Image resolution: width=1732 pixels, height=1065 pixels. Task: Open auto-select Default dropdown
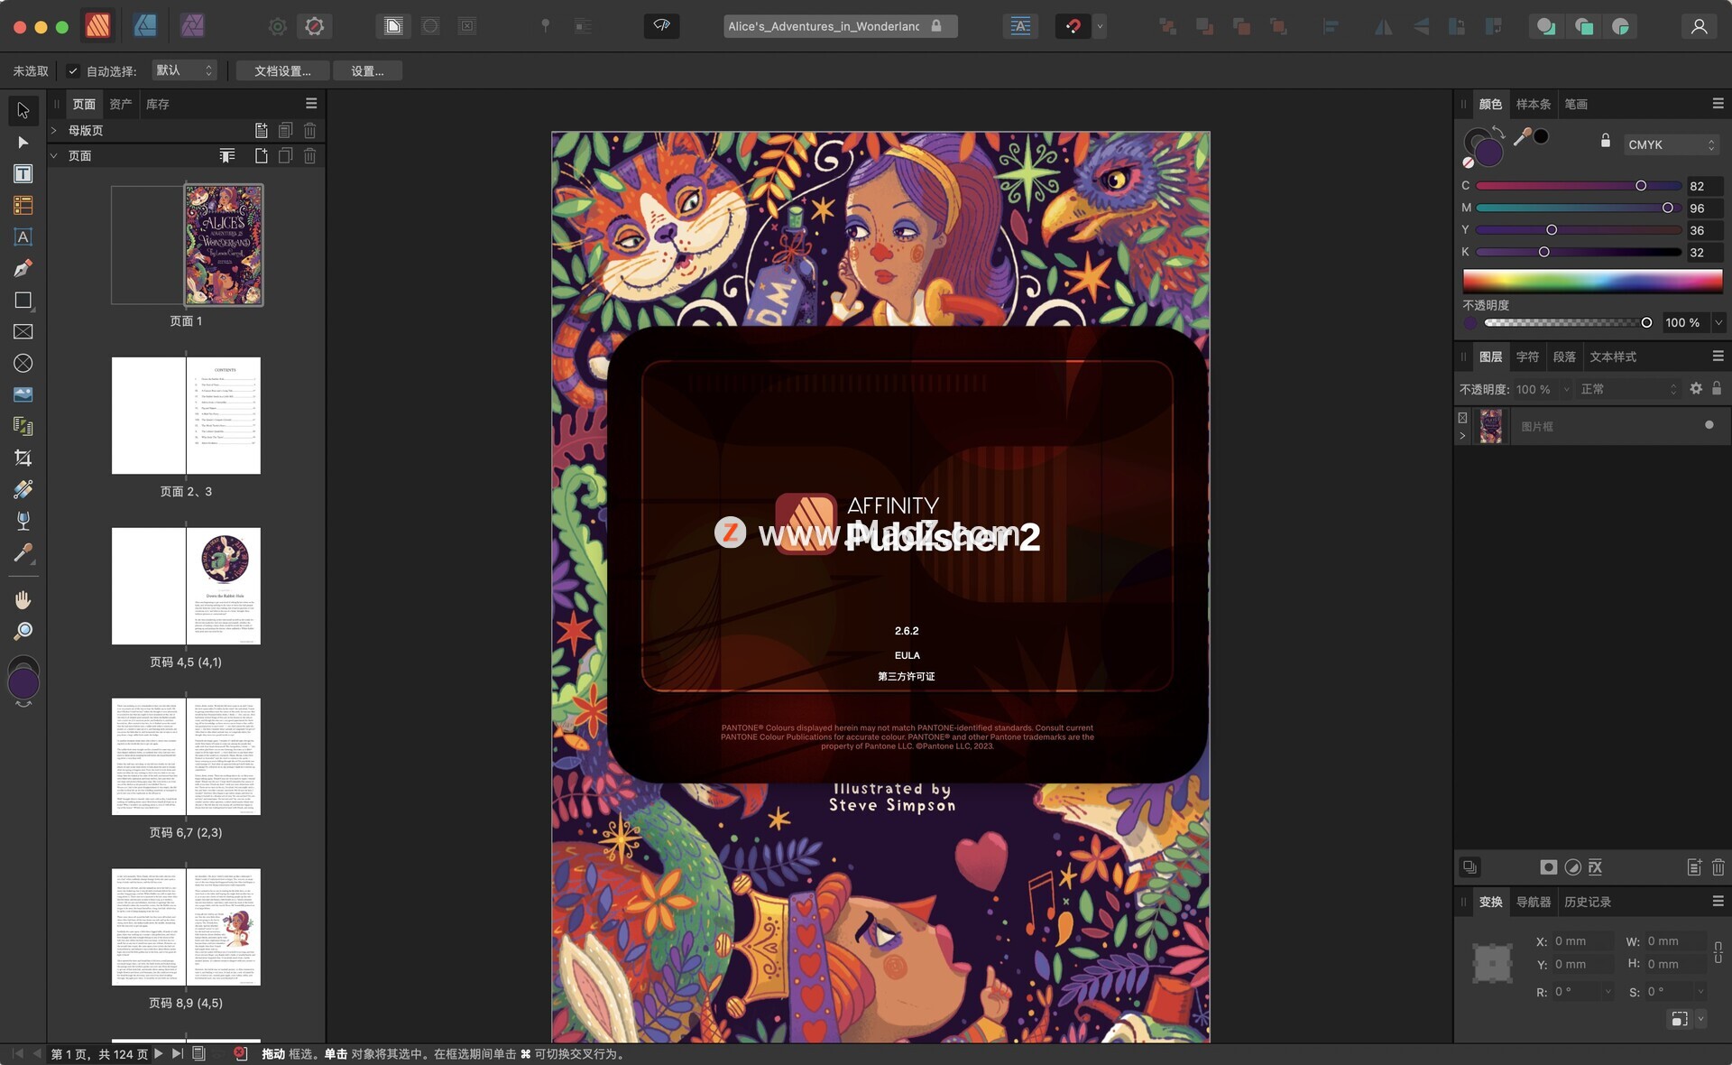coord(184,70)
